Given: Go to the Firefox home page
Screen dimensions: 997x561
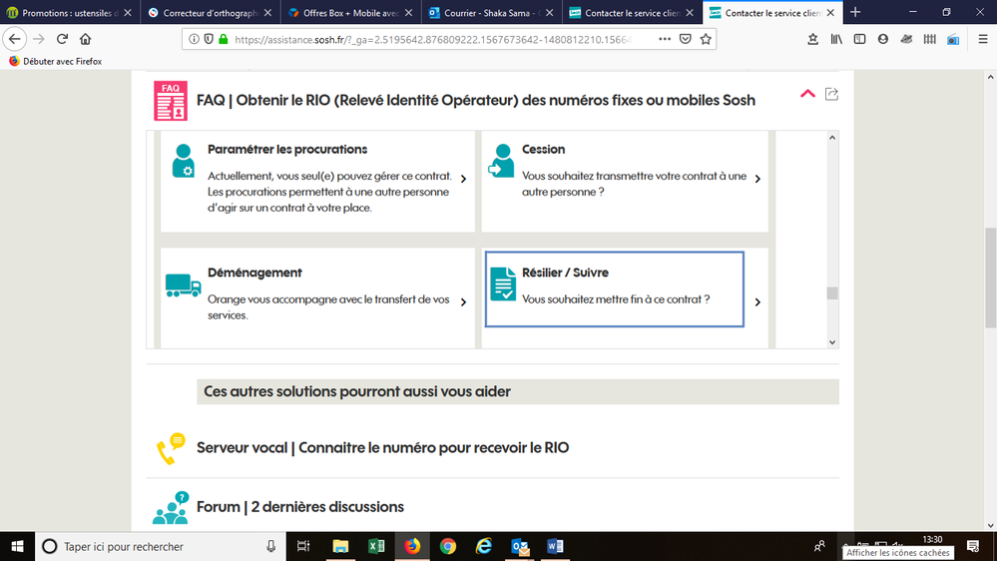Looking at the screenshot, I should coord(86,39).
